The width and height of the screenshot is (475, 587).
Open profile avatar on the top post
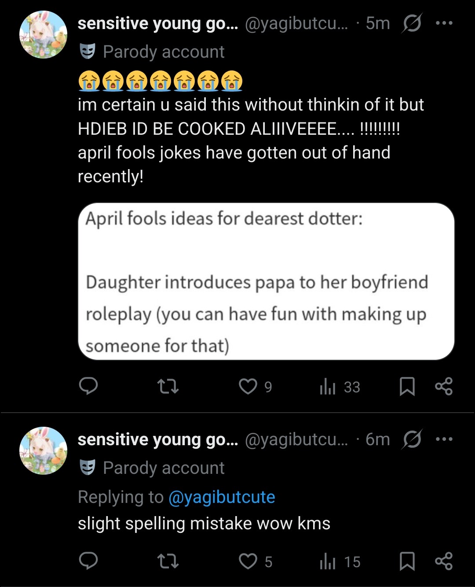click(x=43, y=35)
